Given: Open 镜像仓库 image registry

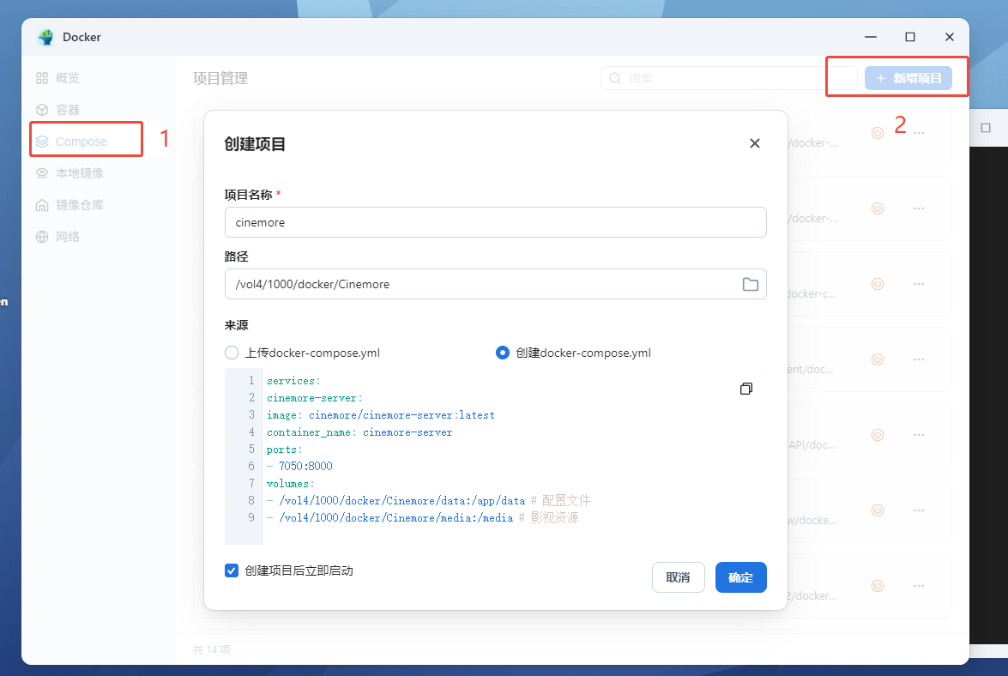Looking at the screenshot, I should click(79, 205).
